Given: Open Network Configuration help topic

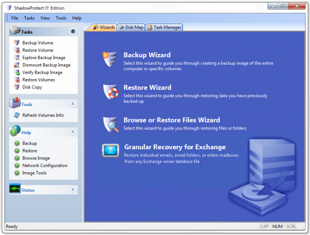Looking at the screenshot, I should tap(45, 165).
